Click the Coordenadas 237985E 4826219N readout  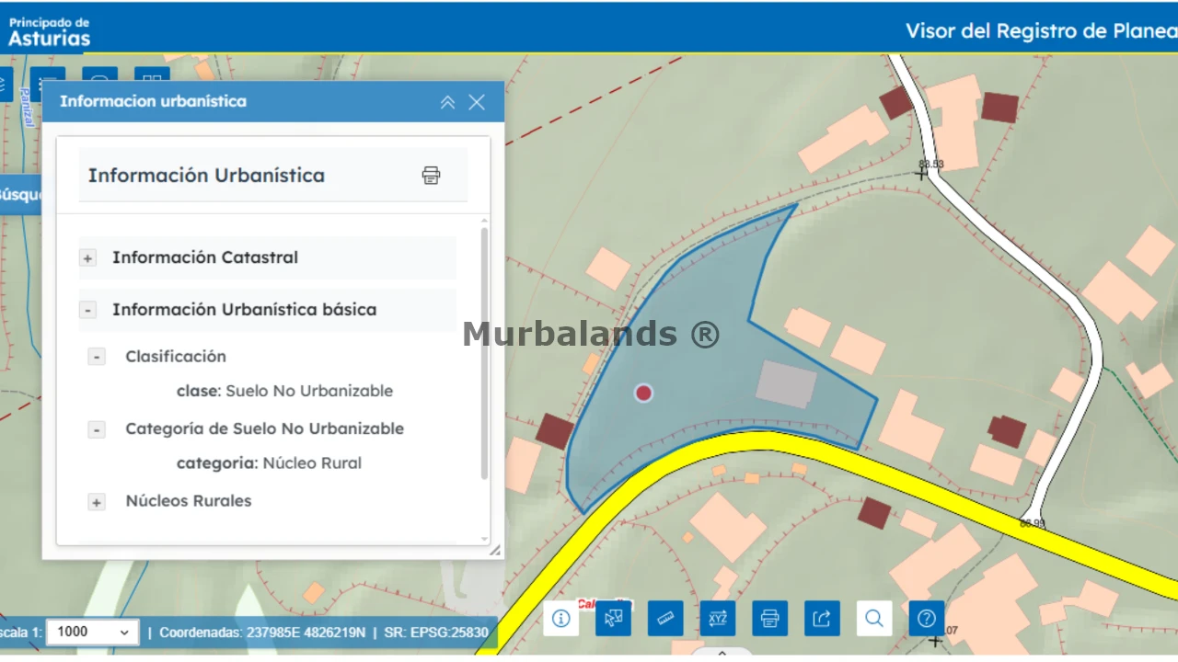point(262,633)
